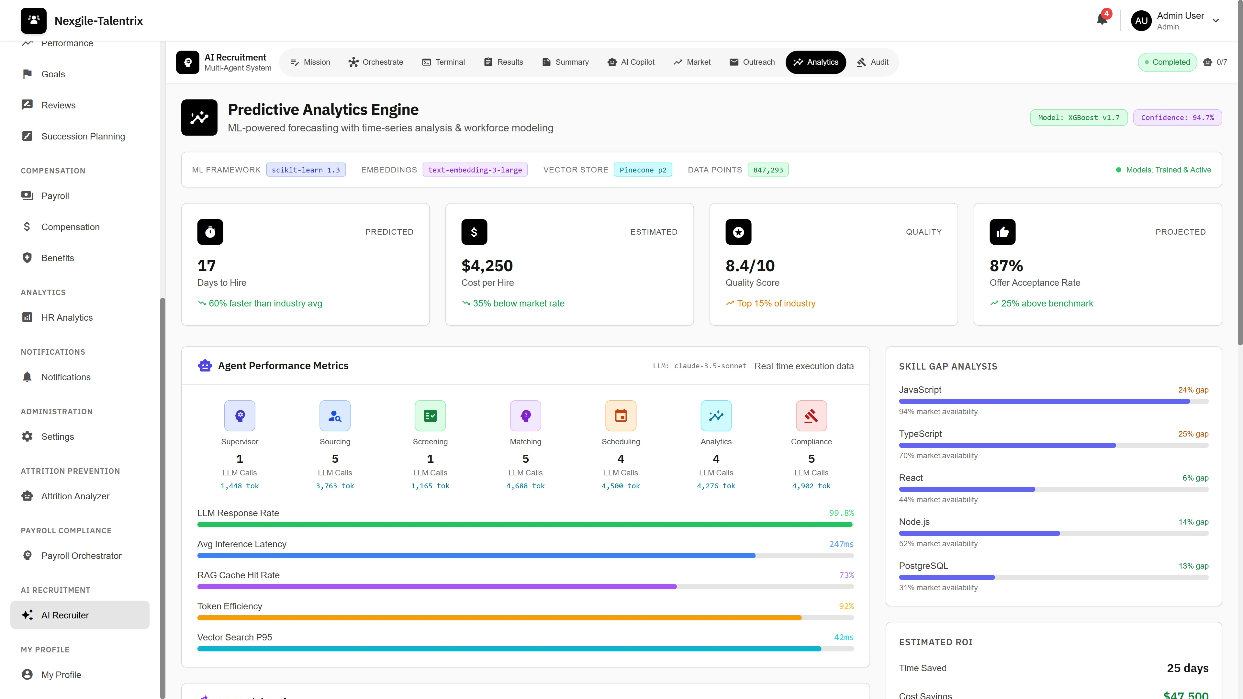Click the Attrition Analyzer sidebar icon

[27, 496]
